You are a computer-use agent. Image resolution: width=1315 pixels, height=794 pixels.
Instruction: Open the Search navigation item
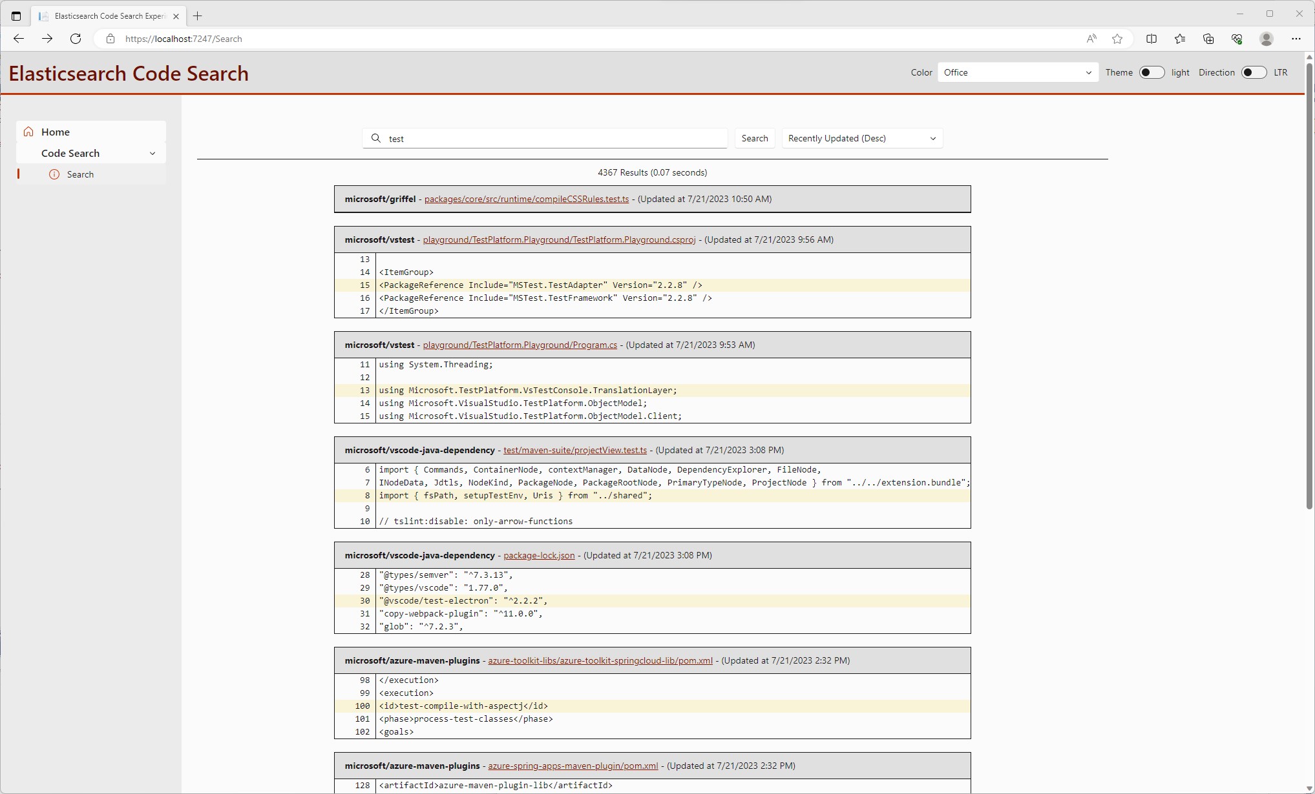click(91, 174)
